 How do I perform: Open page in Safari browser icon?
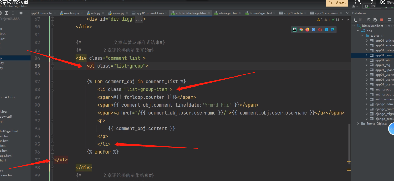coord(314,30)
